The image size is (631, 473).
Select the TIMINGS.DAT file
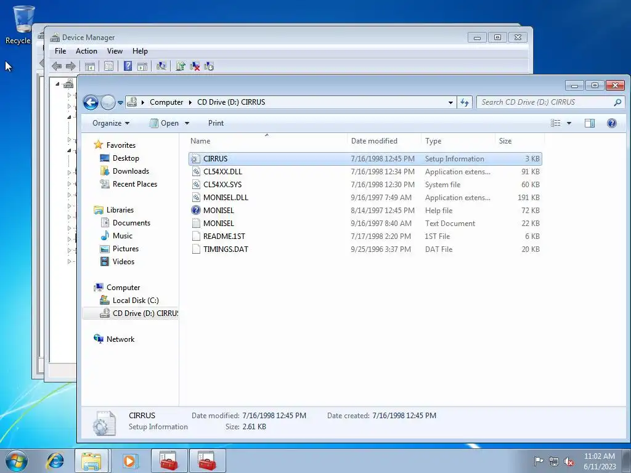(365, 249)
